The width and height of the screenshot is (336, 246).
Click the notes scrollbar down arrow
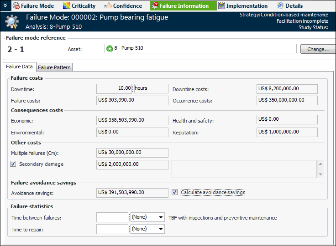click(x=320, y=174)
